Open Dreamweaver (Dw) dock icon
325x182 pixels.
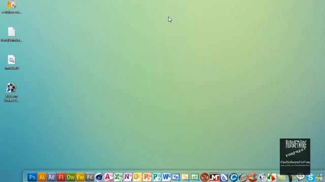[71, 177]
